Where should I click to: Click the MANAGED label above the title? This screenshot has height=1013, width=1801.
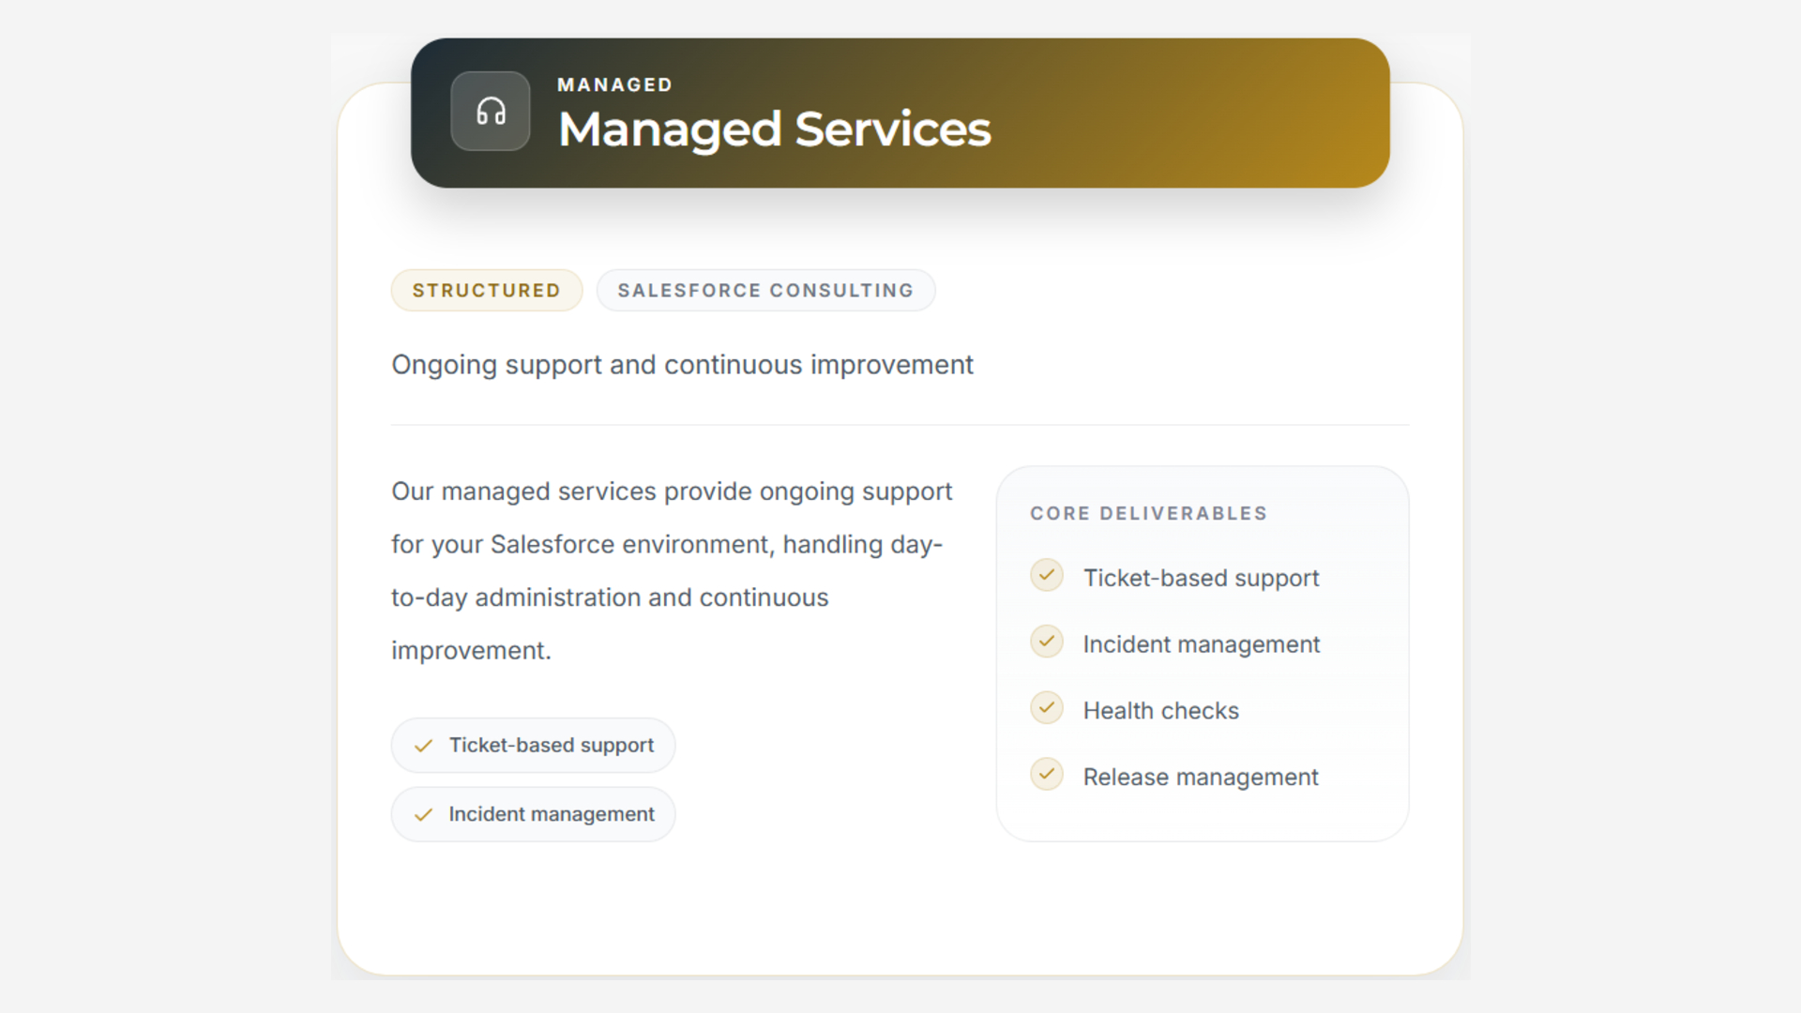coord(614,85)
